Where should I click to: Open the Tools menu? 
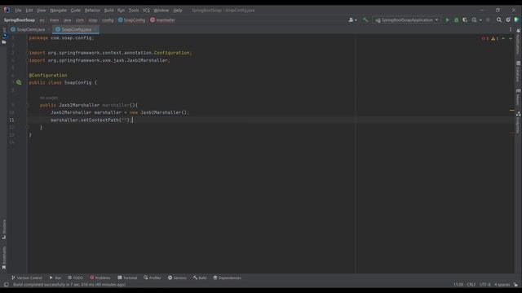pyautogui.click(x=134, y=11)
